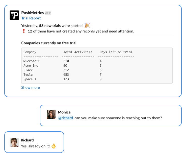The width and height of the screenshot is (186, 158).
Task: Open the @richard mention
Action: coord(66,118)
